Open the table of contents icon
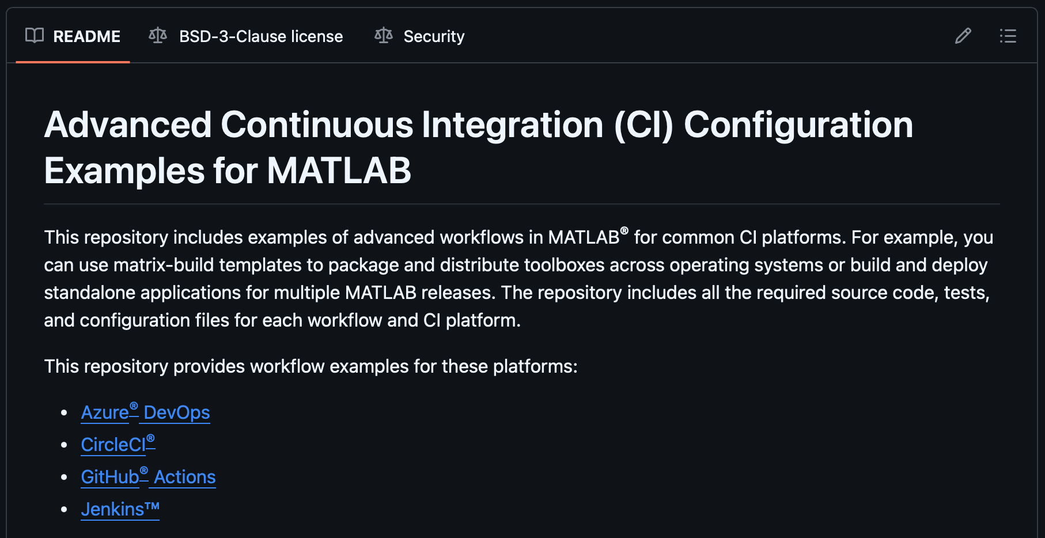The image size is (1045, 538). pos(1008,36)
